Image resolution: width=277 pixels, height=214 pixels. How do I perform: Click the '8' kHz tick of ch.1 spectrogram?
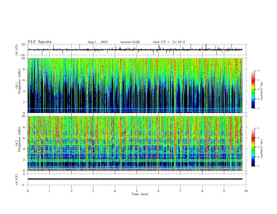tap(25, 69)
